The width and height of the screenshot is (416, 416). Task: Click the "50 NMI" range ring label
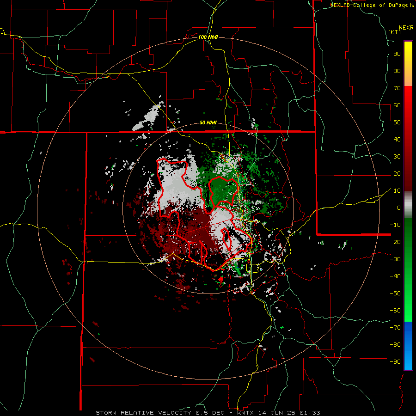208,122
